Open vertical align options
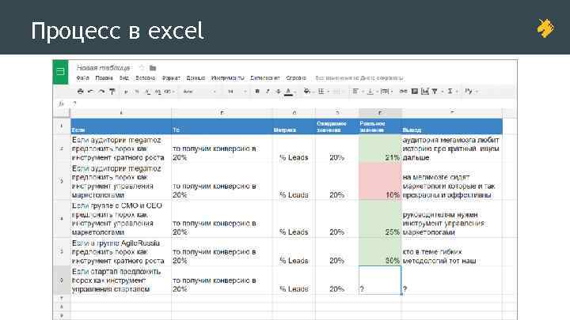Screen dimensions: 570x320 pyautogui.click(x=370, y=92)
